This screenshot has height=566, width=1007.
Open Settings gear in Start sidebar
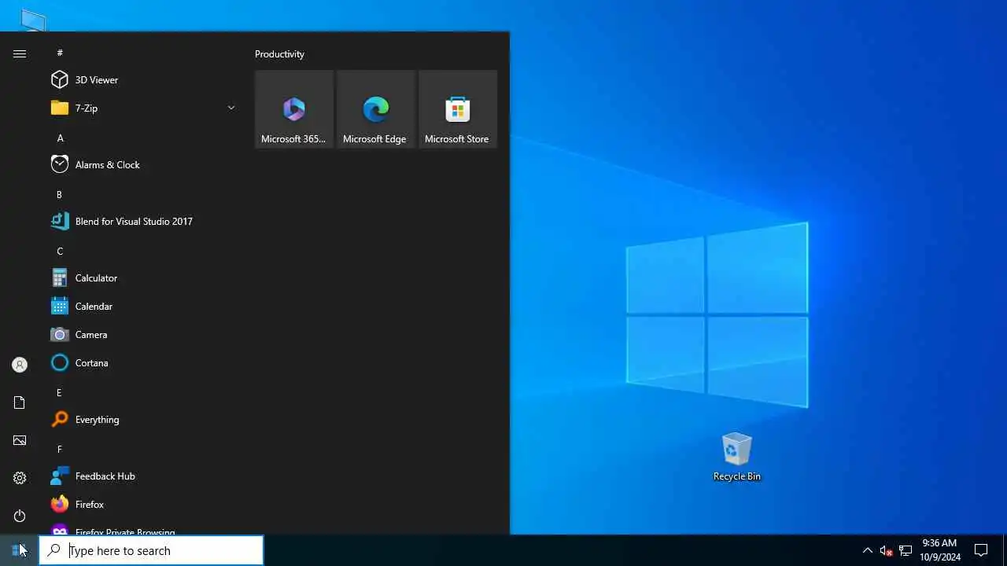[x=20, y=478]
